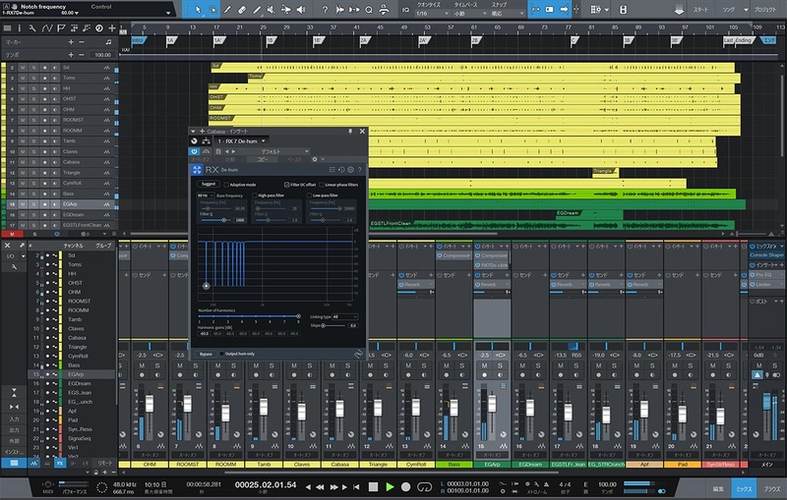Toggle the loop button in transport
Screen dimensions: 787x500
(x=424, y=486)
